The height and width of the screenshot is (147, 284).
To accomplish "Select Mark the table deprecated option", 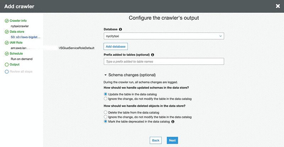I will 105,122.
